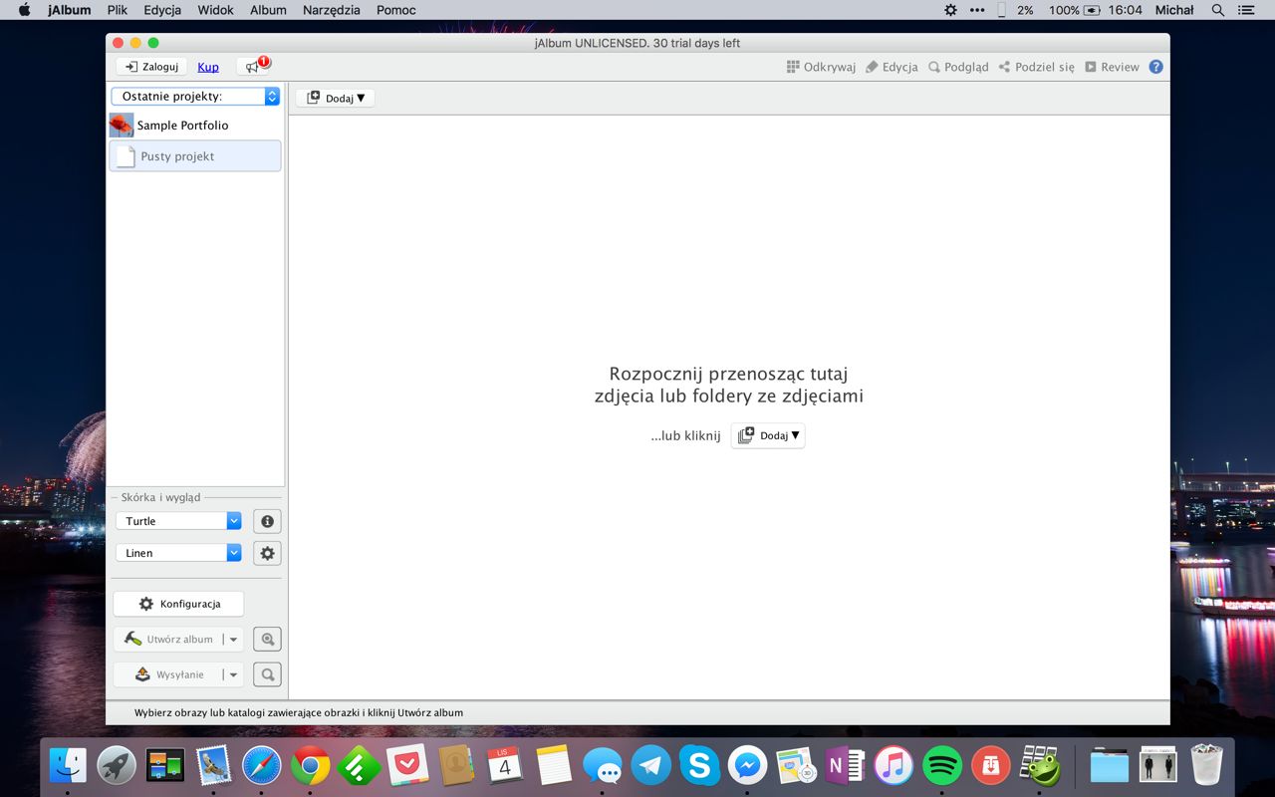Image resolution: width=1275 pixels, height=797 pixels.
Task: Expand the Ostatnie projekty dropdown
Action: [195, 97]
